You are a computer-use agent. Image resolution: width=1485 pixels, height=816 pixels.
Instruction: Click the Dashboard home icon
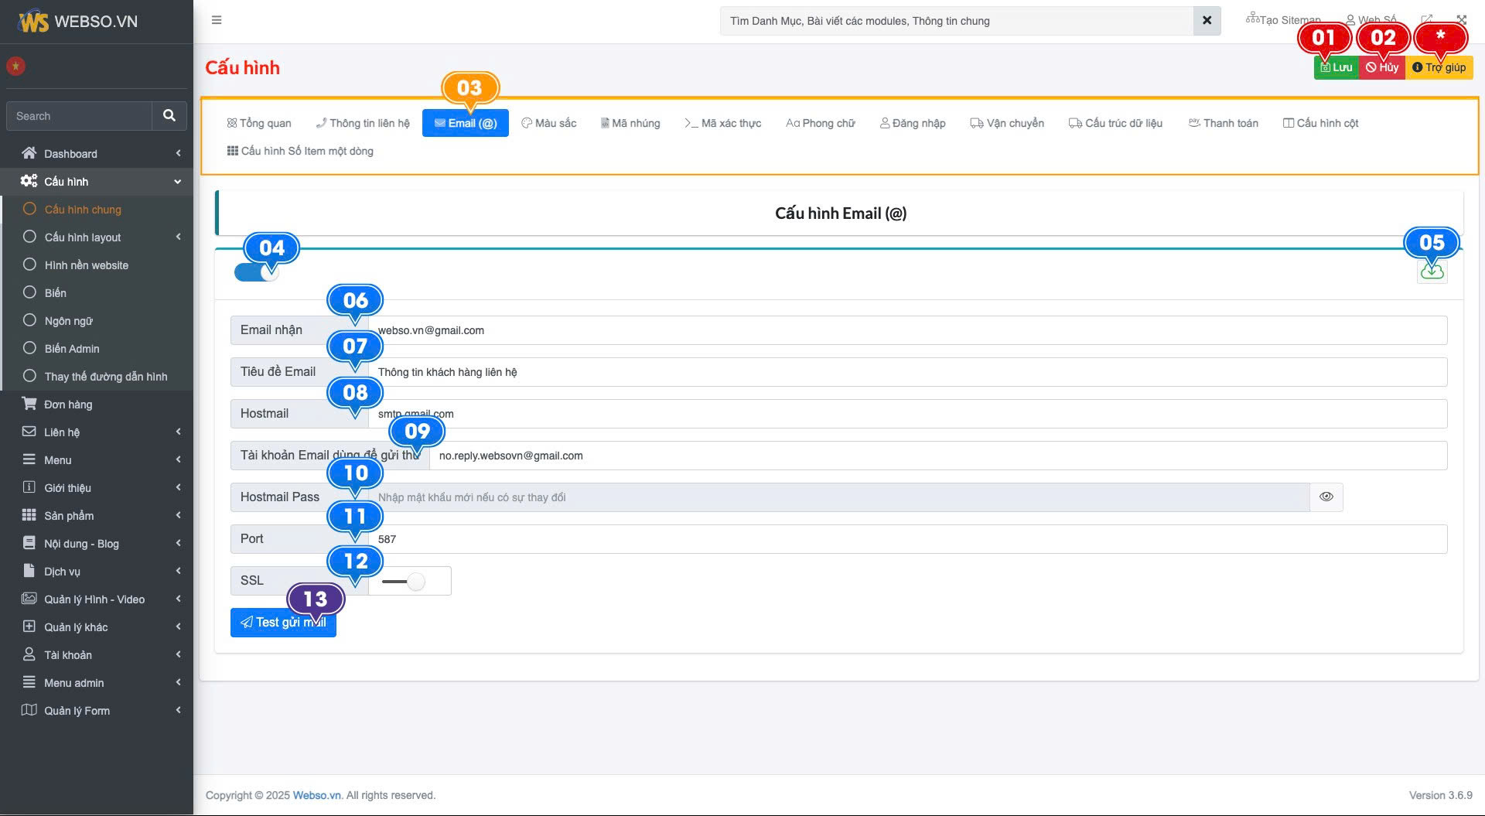pyautogui.click(x=29, y=153)
